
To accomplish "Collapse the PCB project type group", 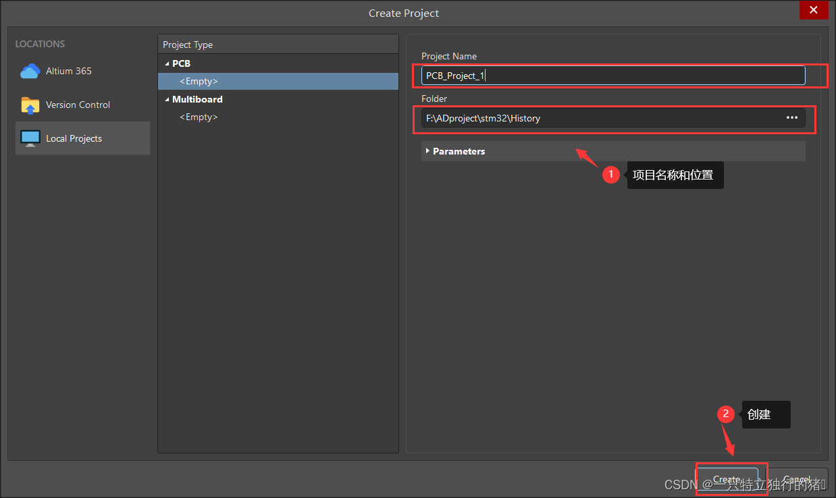I will coord(167,63).
